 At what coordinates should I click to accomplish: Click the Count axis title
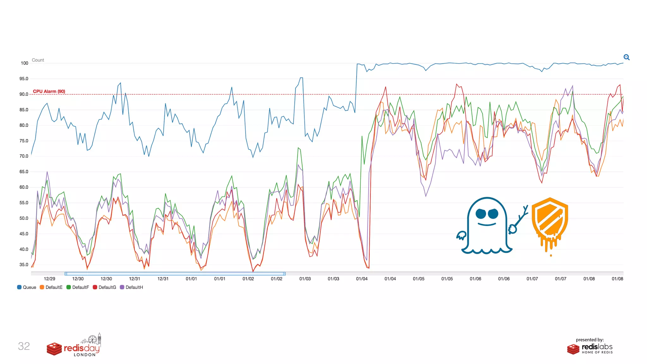(38, 60)
